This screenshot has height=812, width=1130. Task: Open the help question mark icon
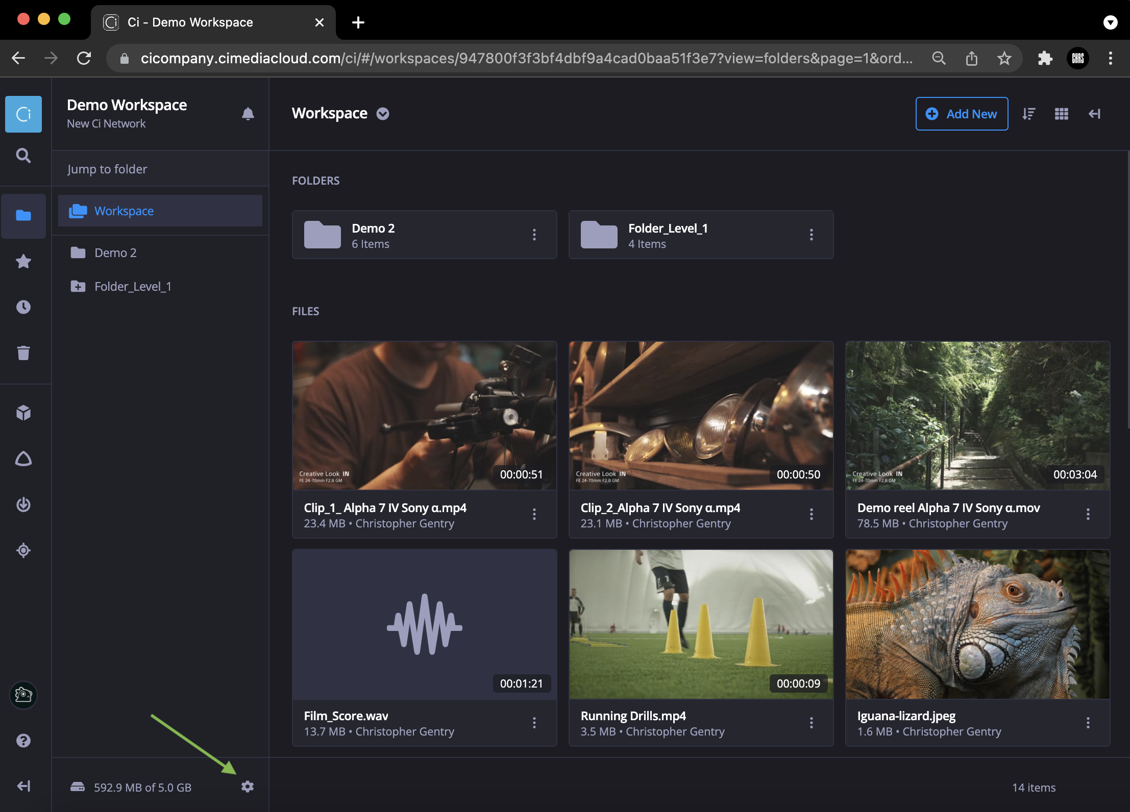(x=23, y=741)
